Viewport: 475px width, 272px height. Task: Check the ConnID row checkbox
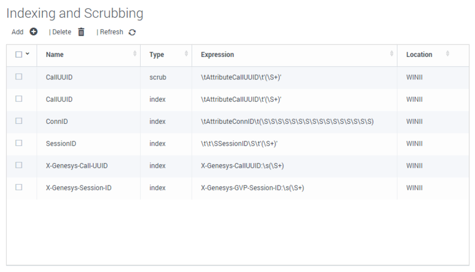click(x=19, y=121)
